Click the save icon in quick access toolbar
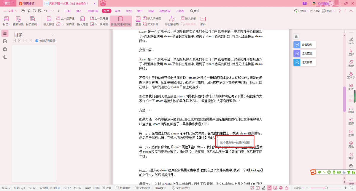 tap(23, 11)
